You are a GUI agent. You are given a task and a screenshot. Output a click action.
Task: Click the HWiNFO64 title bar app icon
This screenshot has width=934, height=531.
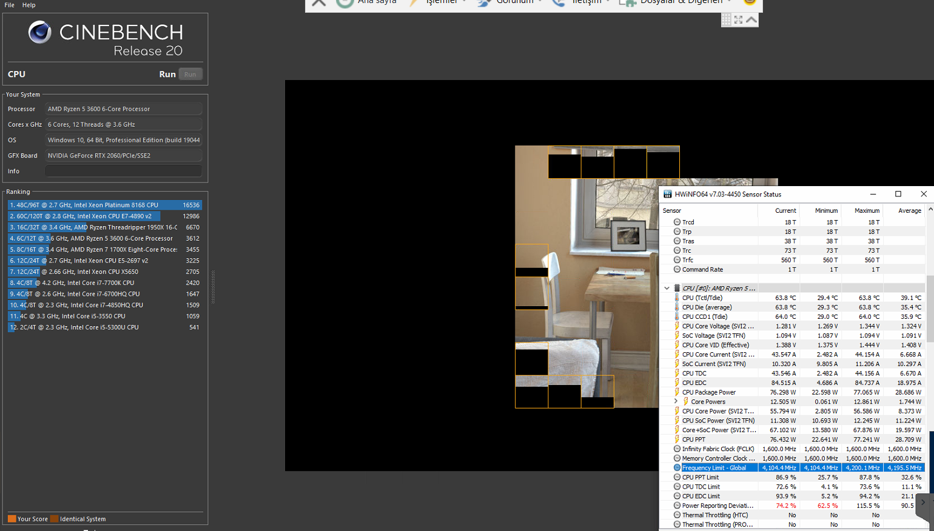[x=668, y=194]
